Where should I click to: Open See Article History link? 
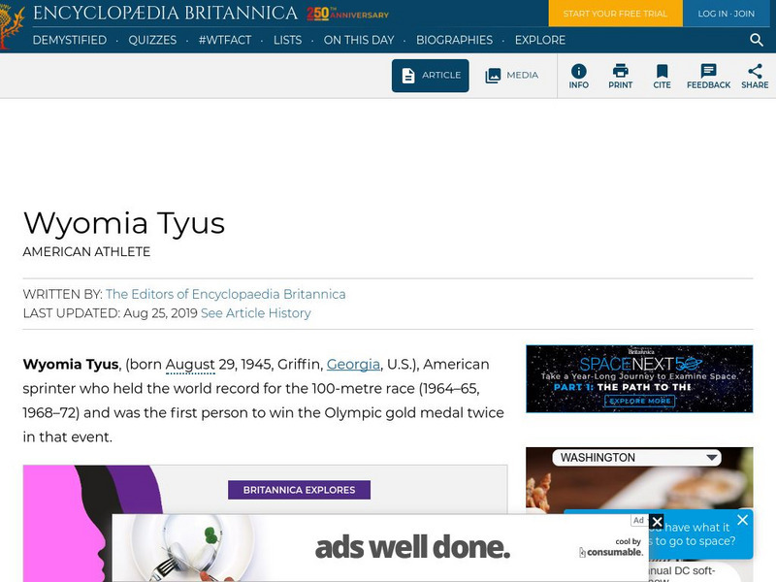click(256, 313)
